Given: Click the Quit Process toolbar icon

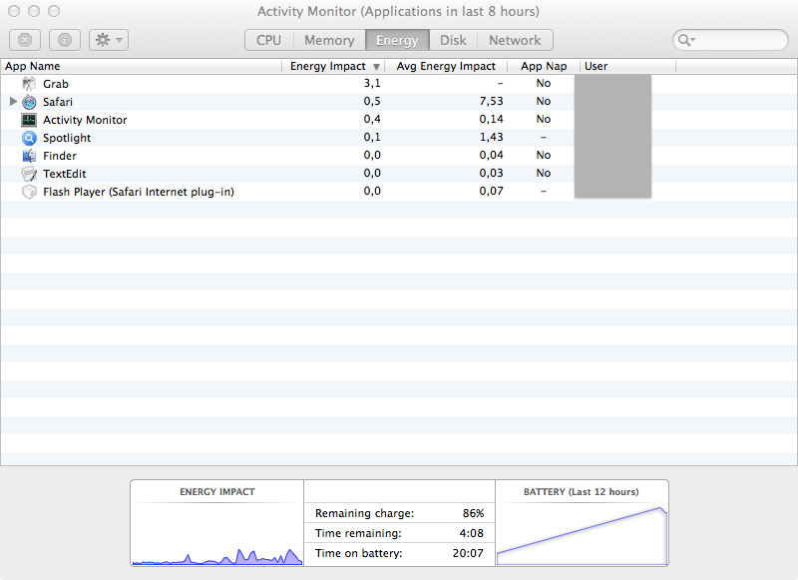Looking at the screenshot, I should coord(25,40).
